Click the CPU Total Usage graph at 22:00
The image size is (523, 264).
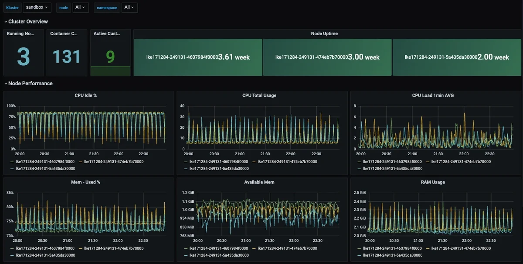[x=290, y=127]
